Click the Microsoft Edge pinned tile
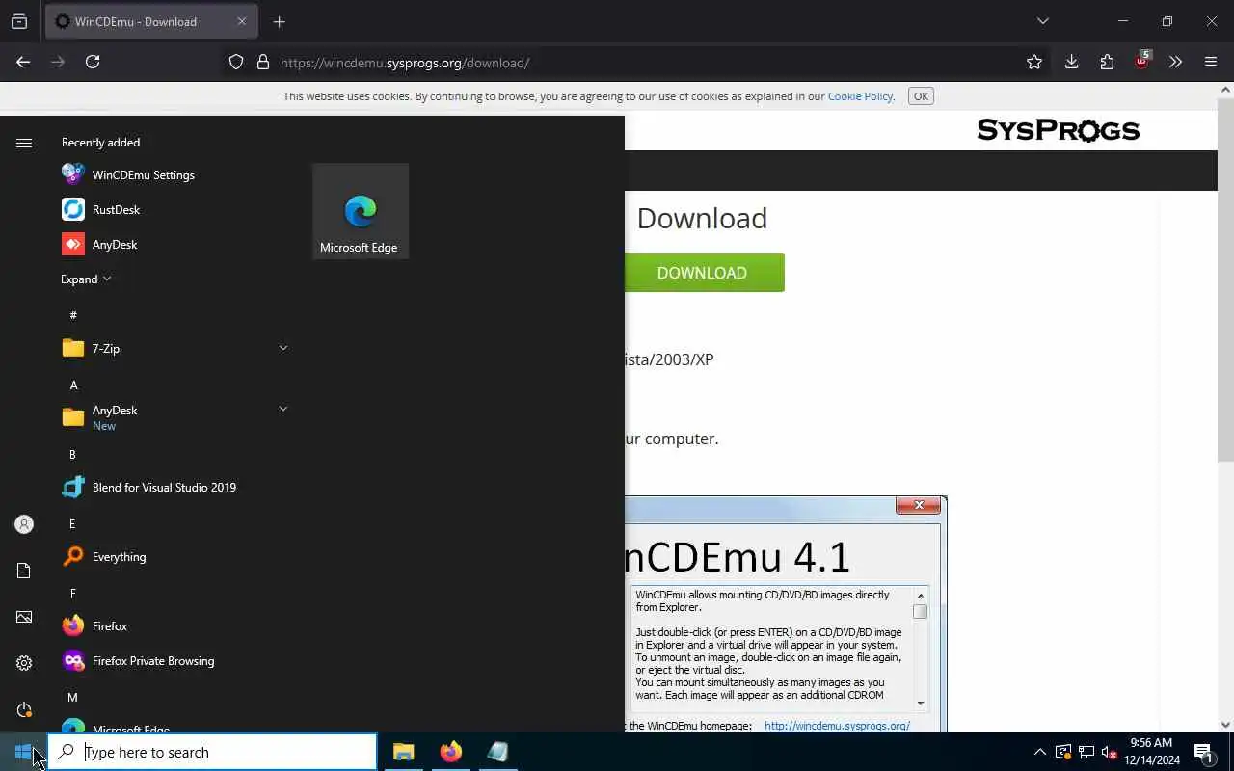This screenshot has width=1234, height=771. pyautogui.click(x=361, y=211)
